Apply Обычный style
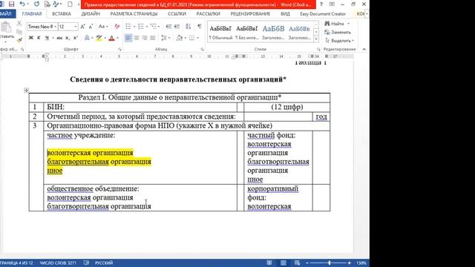Image resolution: width=475 pixels, height=267 pixels. [220, 33]
